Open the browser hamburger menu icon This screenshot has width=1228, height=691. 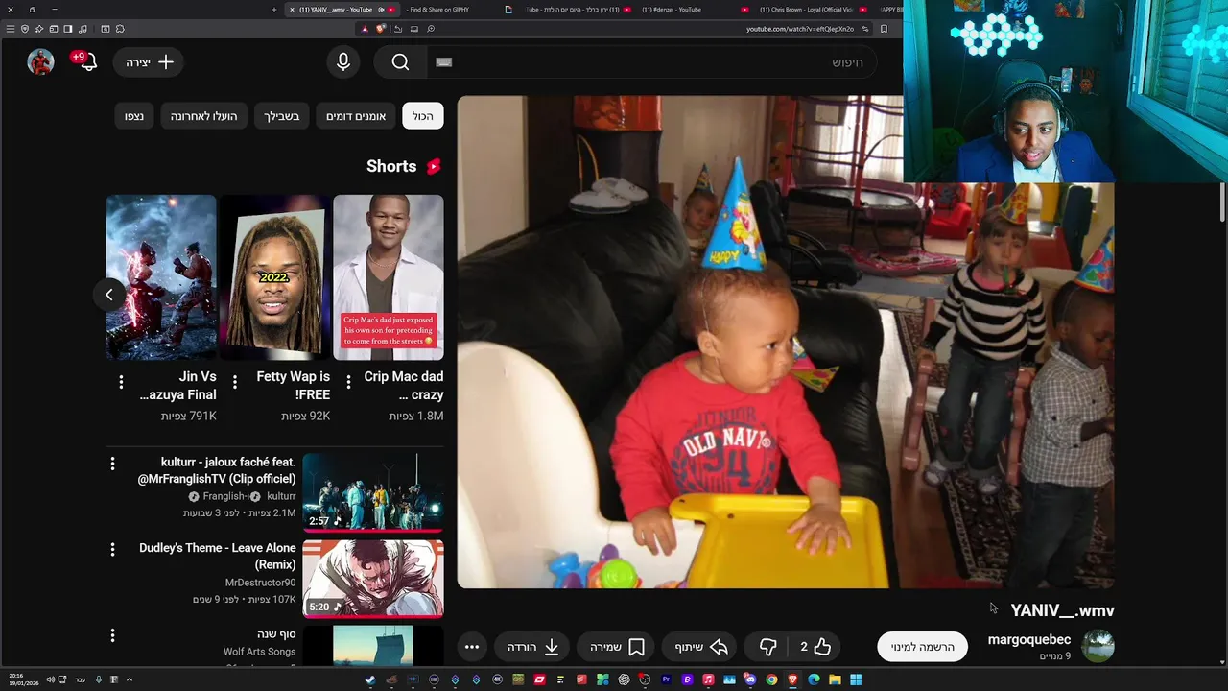point(11,29)
